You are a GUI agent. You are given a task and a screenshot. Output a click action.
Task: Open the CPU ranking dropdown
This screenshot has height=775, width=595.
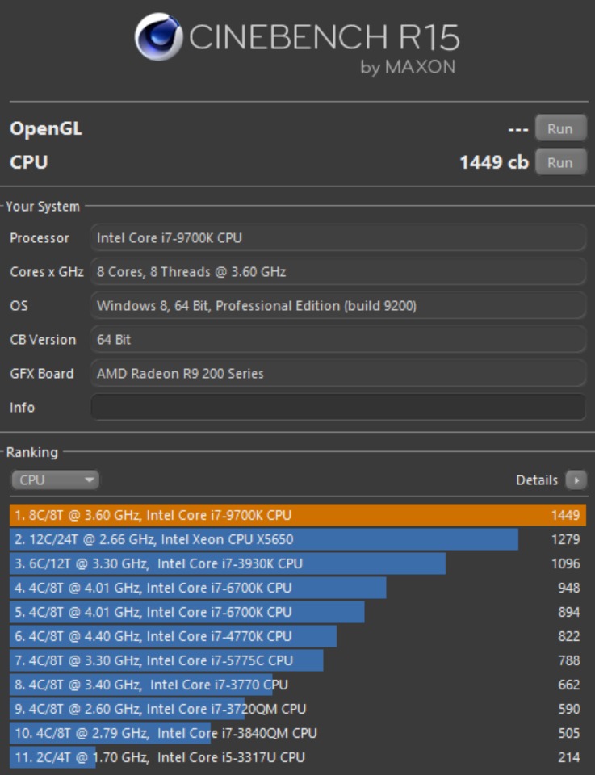(x=55, y=480)
